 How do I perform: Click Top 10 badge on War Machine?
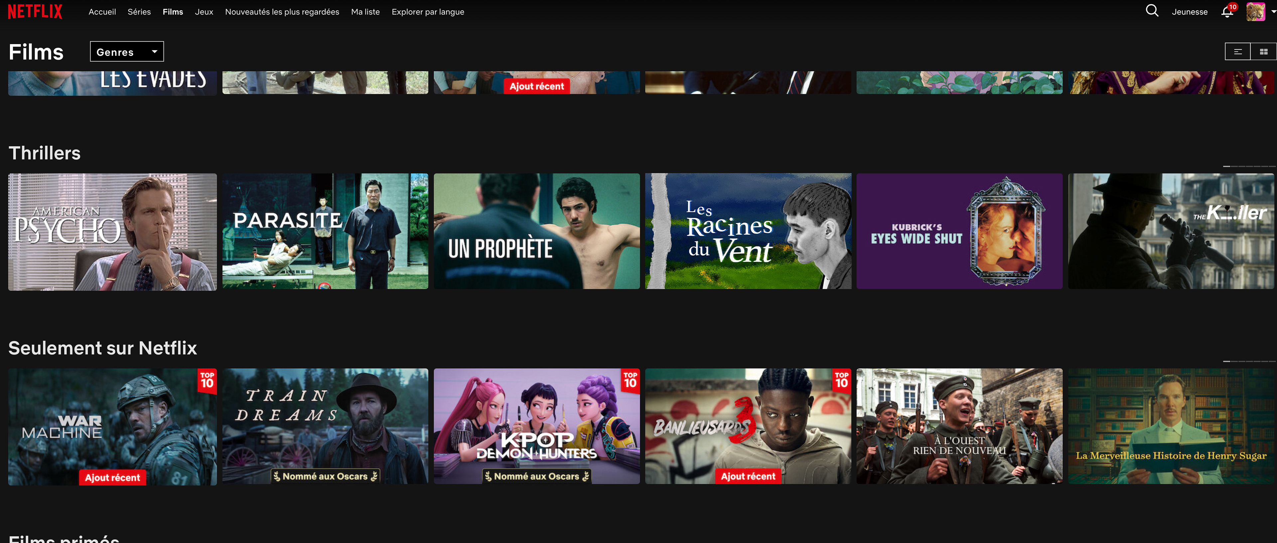pyautogui.click(x=207, y=381)
